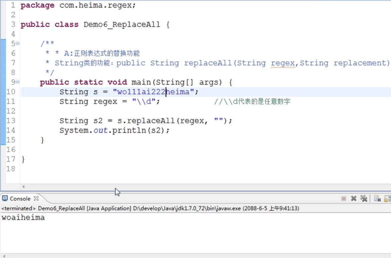391x258 pixels.
Task: Remove the current launch from Console
Action: click(354, 199)
